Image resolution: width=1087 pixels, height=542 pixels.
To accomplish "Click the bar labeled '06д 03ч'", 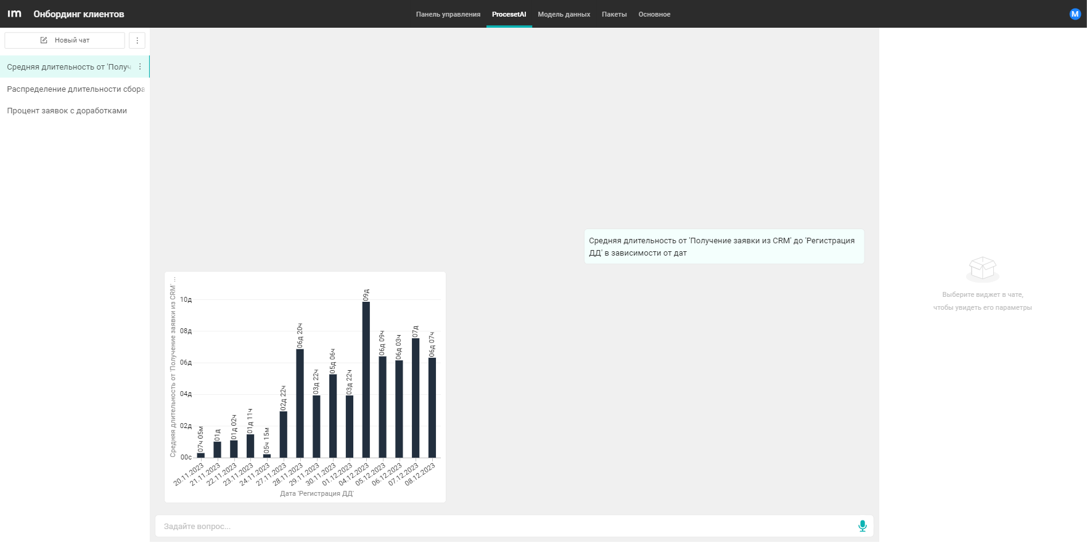I will tap(399, 409).
